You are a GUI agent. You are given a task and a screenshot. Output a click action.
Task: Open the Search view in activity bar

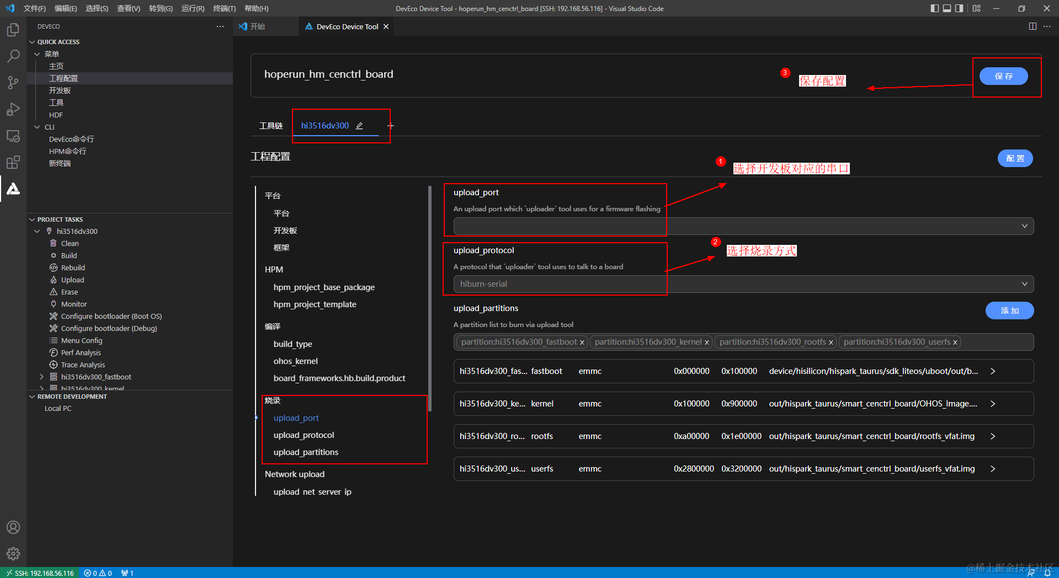point(13,56)
